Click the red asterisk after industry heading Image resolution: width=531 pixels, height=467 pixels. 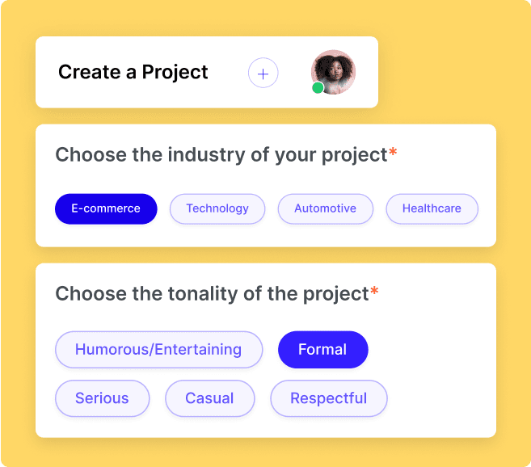(x=393, y=151)
